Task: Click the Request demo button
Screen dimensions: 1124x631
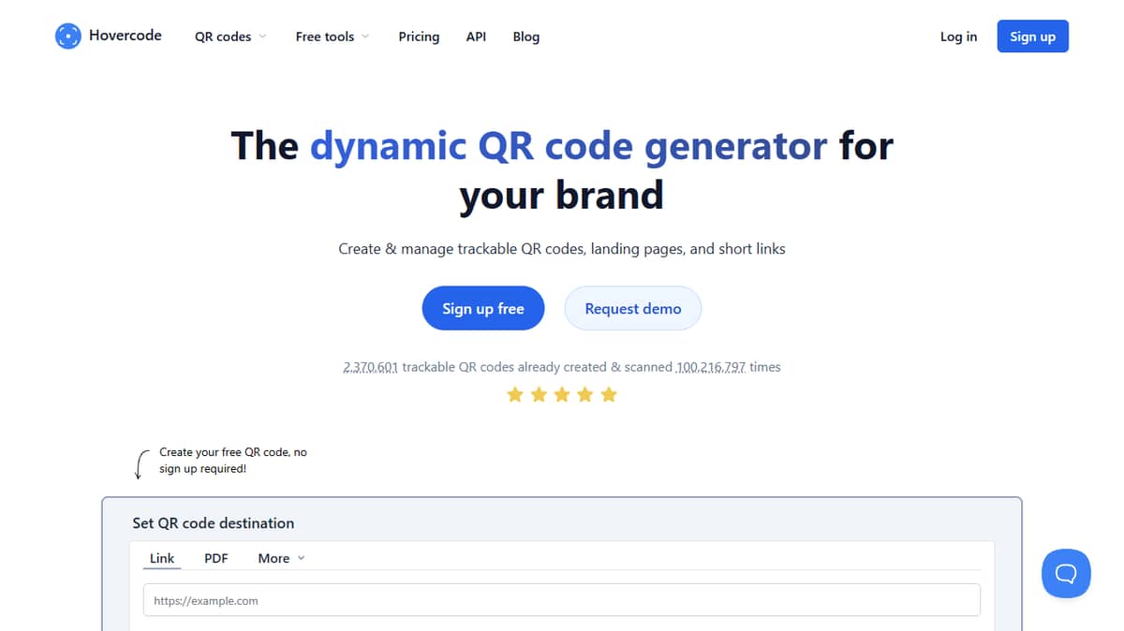Action: coord(633,308)
